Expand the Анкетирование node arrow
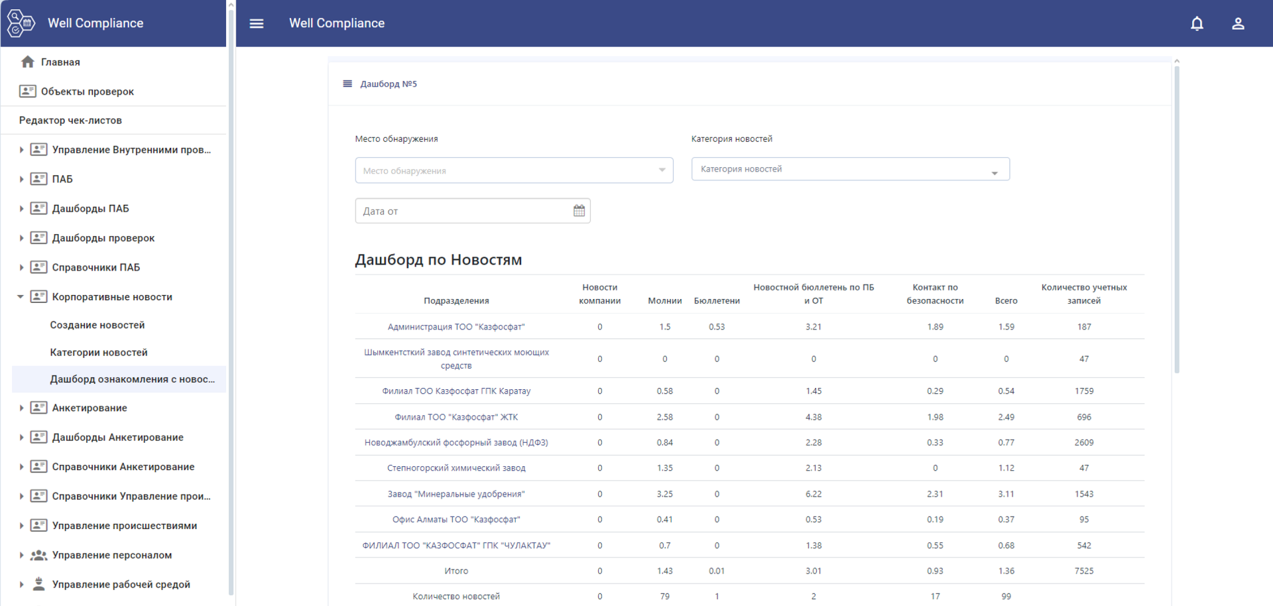Screen dimensions: 1273x606 (x=21, y=408)
